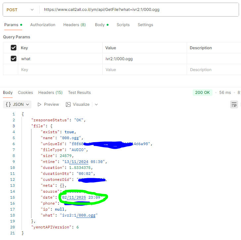Open the Visualize response view
The height and width of the screenshot is (240, 241).
(x=78, y=104)
